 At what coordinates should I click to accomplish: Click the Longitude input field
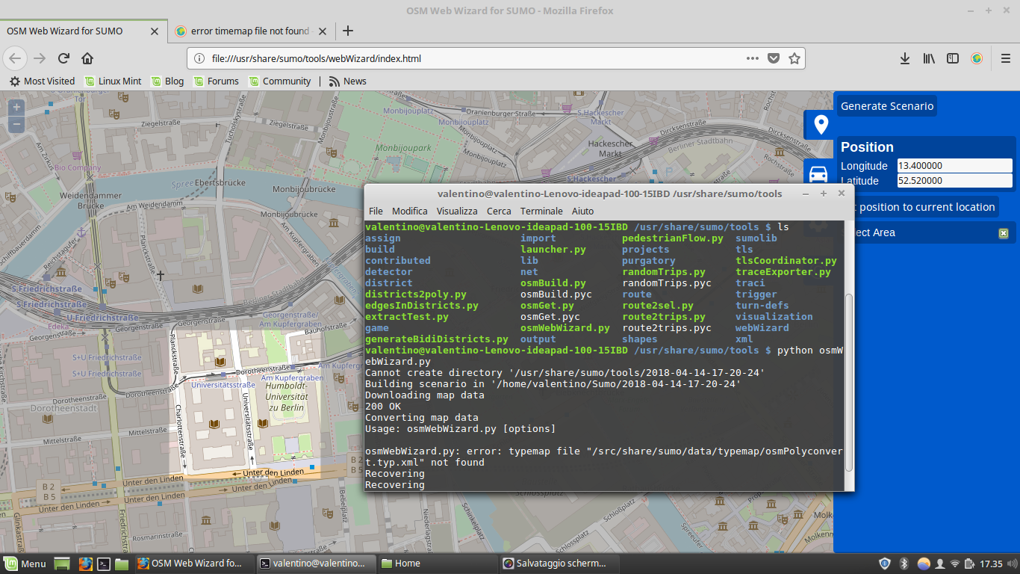pyautogui.click(x=954, y=166)
